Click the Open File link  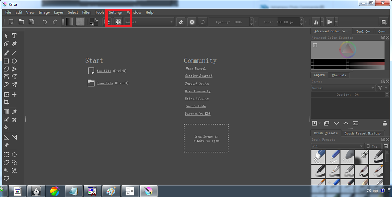coord(105,83)
